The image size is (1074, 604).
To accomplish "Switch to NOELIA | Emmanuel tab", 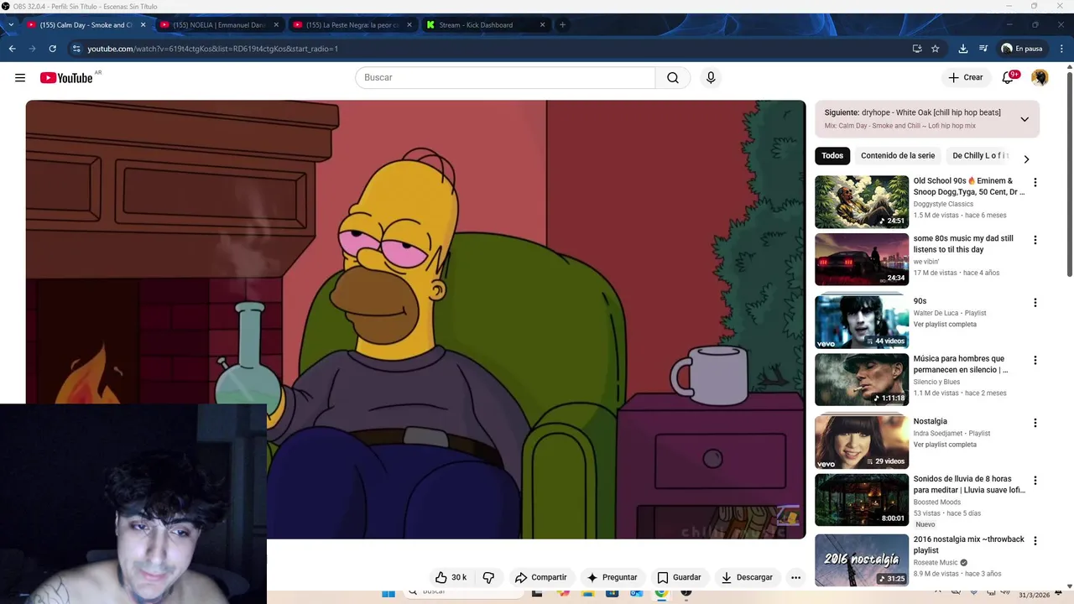I will click(x=218, y=25).
